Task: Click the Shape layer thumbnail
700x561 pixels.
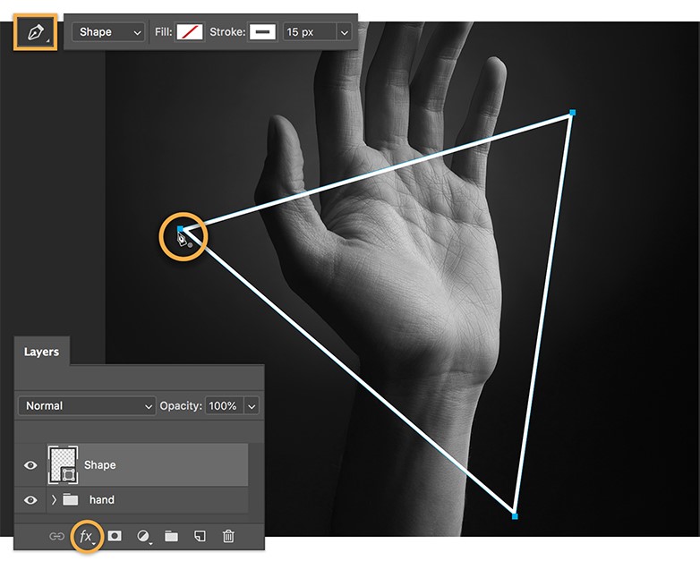Action: tap(63, 464)
